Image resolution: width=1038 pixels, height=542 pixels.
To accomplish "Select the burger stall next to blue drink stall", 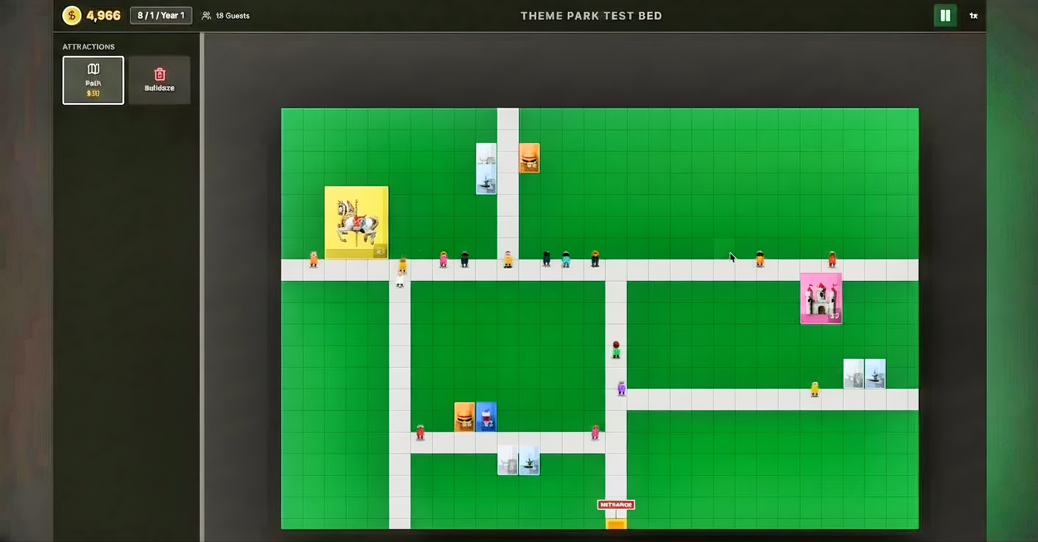I will coord(464,417).
